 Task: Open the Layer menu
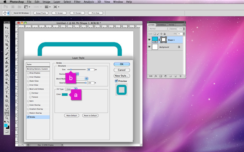(57, 2)
